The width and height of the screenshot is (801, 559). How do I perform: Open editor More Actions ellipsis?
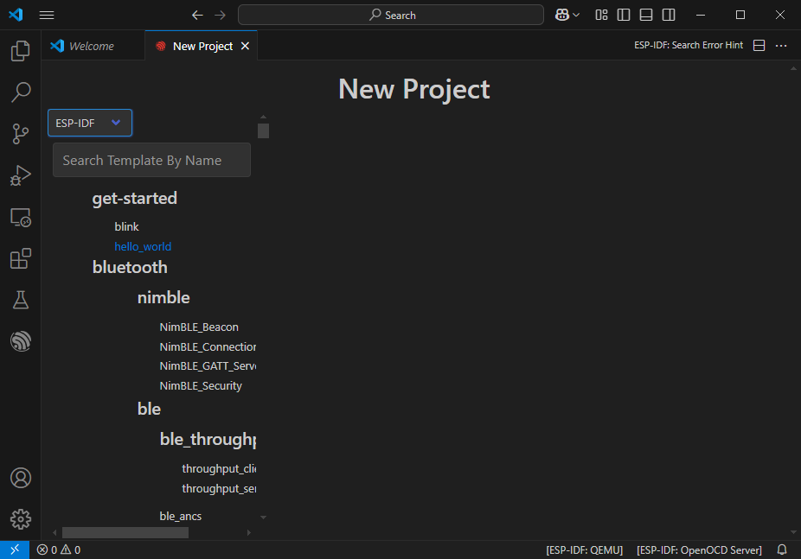(781, 46)
